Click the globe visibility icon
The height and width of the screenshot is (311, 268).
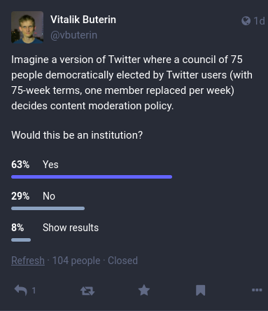(x=246, y=21)
